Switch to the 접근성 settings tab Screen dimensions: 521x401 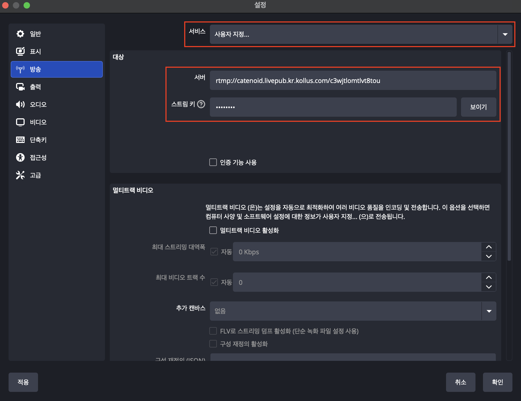point(20,157)
